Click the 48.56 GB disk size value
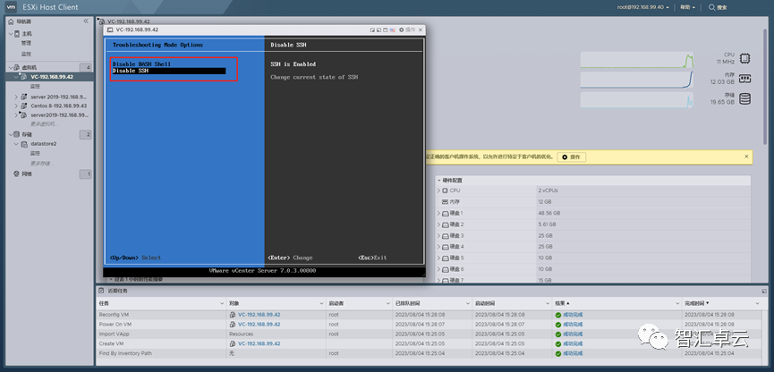This screenshot has height=372, width=774. tap(549, 214)
